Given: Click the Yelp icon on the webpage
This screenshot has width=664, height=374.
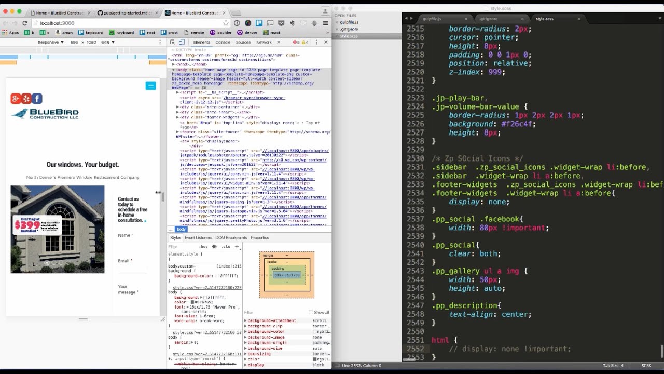Looking at the screenshot, I should pos(26,99).
